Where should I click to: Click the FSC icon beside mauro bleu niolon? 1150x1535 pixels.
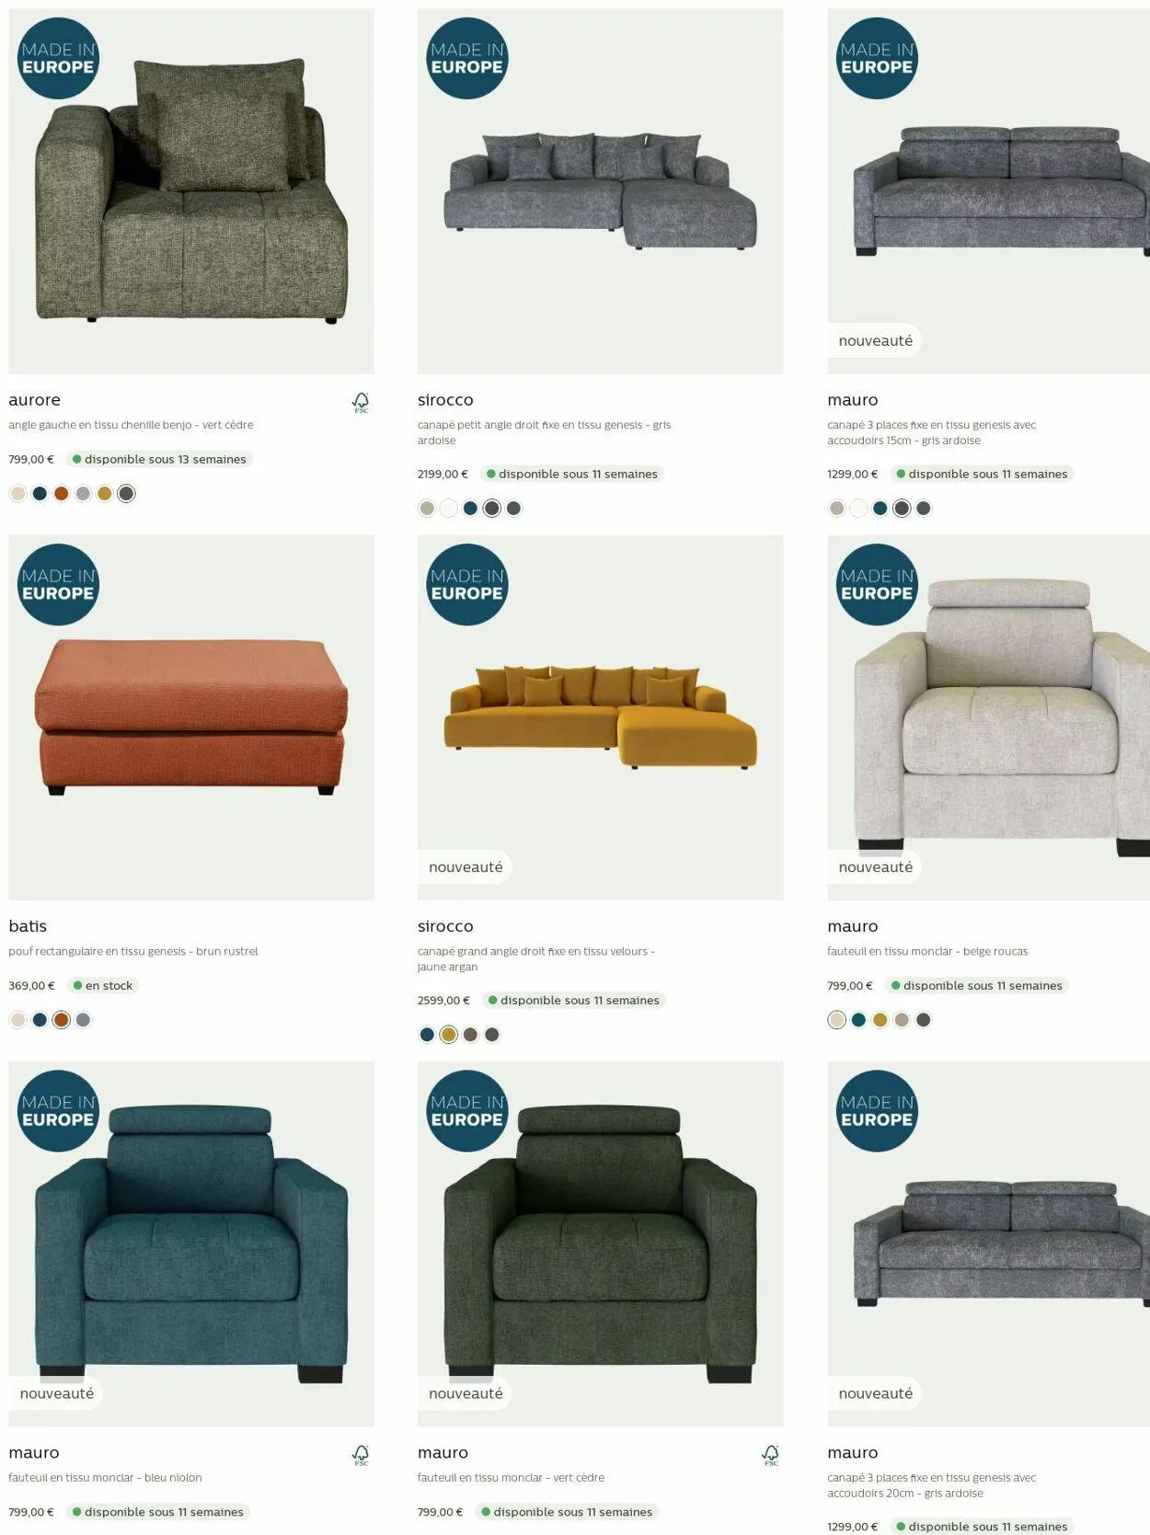coord(361,1455)
